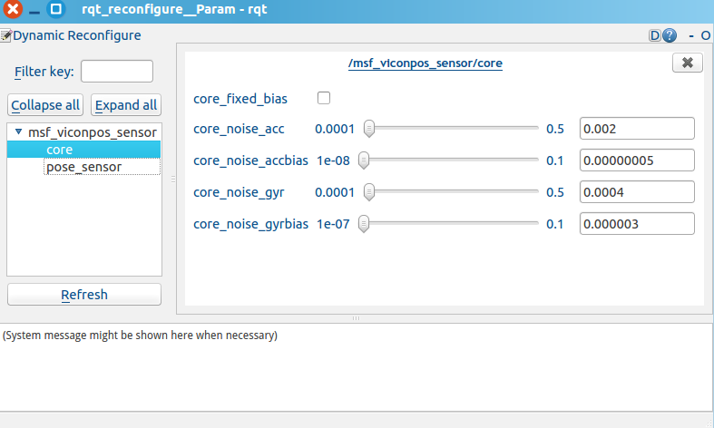Click the core_noise_gyrbias label
Screen dimensions: 714x428
point(251,225)
